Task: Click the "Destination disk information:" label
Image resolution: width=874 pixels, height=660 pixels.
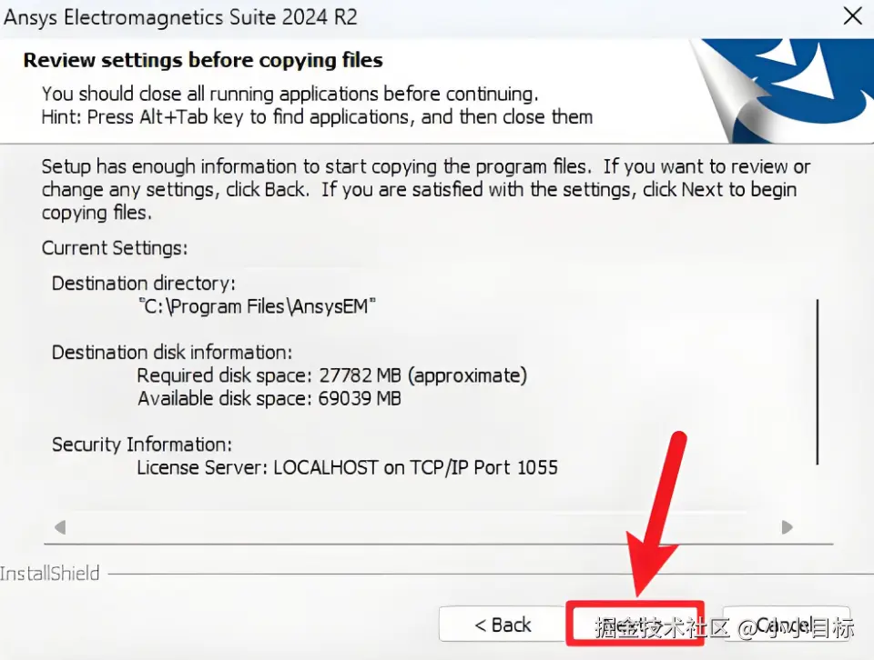Action: coord(172,352)
